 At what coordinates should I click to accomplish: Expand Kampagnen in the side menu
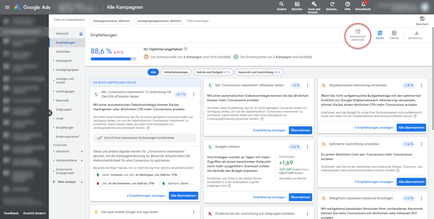click(54, 61)
